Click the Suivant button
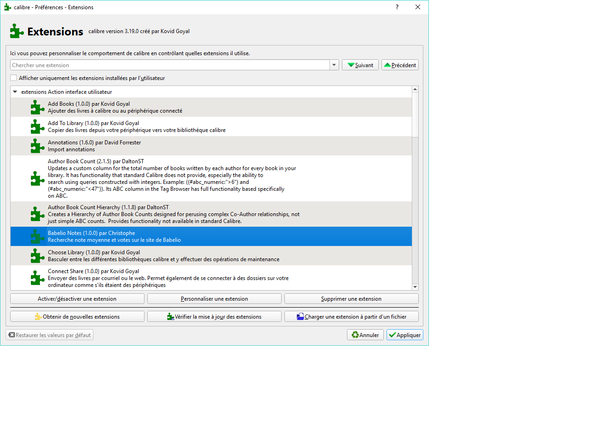This screenshot has width=589, height=423. (360, 65)
